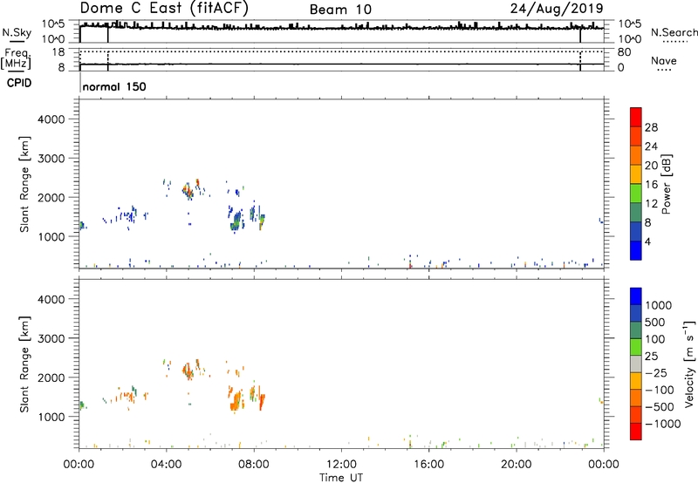Click the blue top of velocity color bar

pyautogui.click(x=636, y=296)
